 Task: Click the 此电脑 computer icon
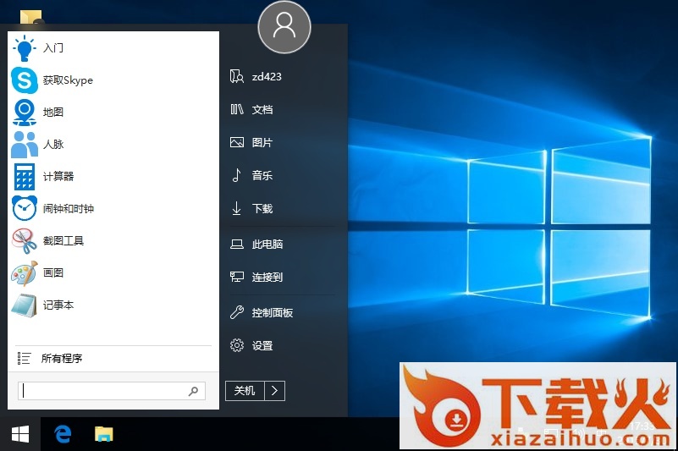tap(236, 245)
